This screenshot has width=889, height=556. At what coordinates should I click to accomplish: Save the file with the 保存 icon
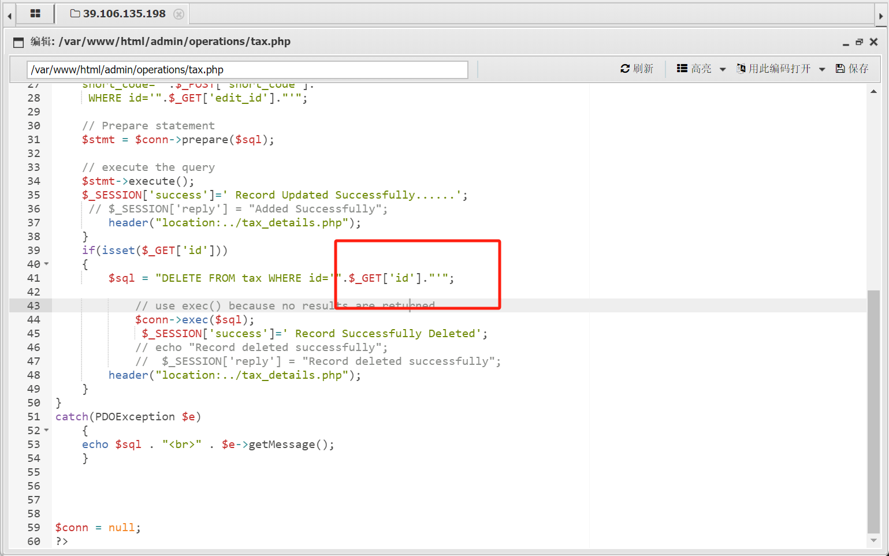[x=840, y=69]
